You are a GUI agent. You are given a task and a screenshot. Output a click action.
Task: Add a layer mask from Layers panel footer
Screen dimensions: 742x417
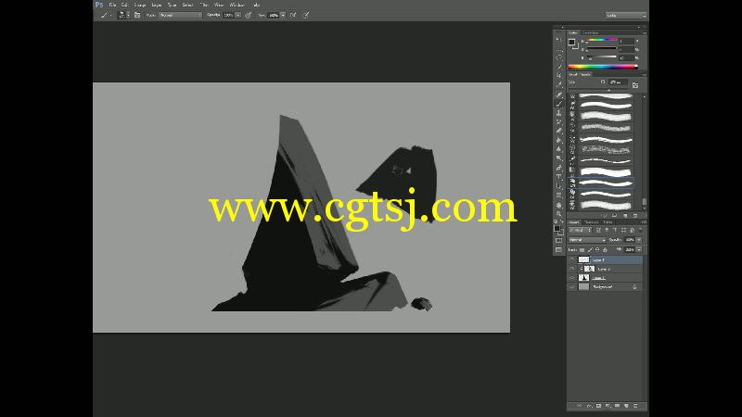pyautogui.click(x=598, y=406)
